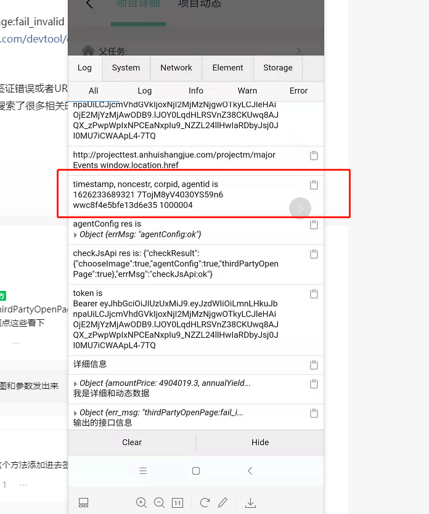Toggle the thumbnail strip view icon
The image size is (429, 514).
83,502
